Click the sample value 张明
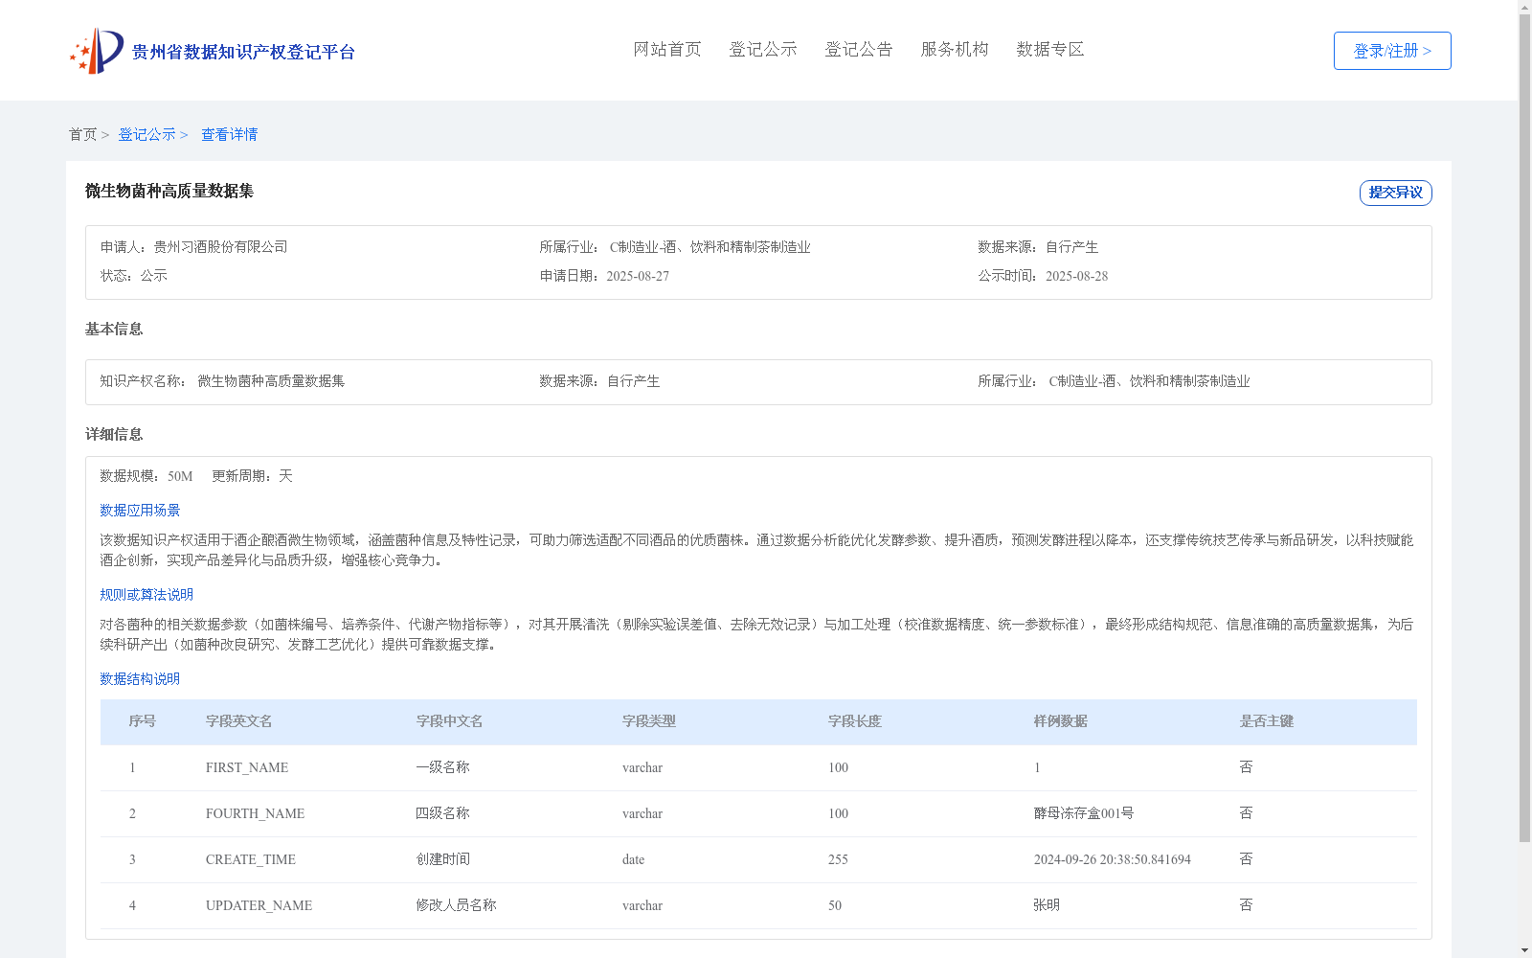 click(x=1047, y=905)
